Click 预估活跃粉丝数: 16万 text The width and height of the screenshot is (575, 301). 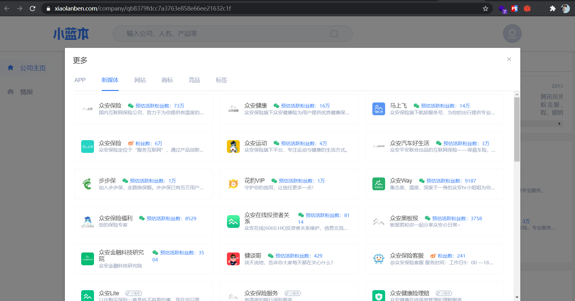pos(305,106)
